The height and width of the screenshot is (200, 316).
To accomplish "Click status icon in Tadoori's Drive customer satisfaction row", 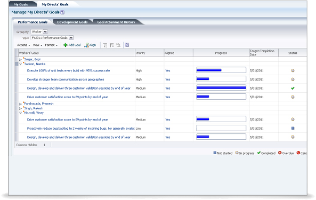I will [293, 97].
